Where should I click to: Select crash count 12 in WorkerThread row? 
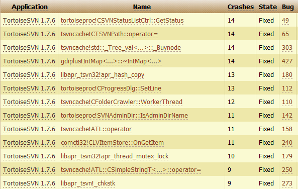coord(231,102)
